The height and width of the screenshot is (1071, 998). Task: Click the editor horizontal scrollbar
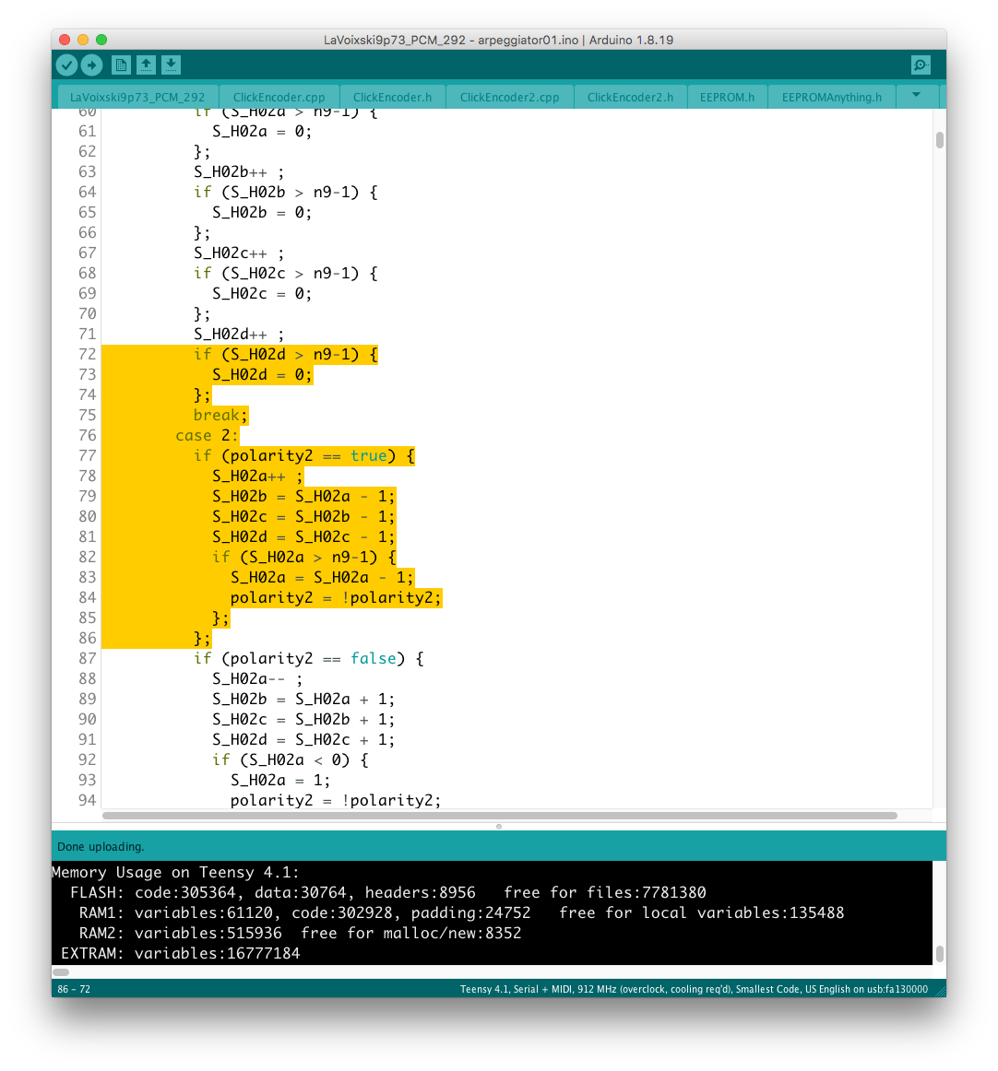(x=499, y=816)
